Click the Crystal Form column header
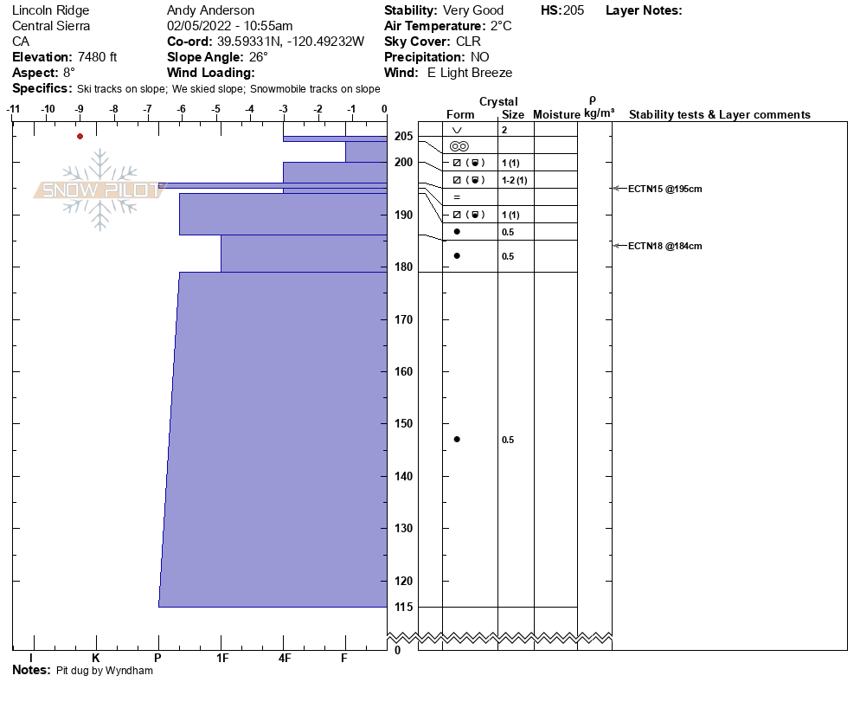This screenshot has height=727, width=860. click(x=460, y=114)
